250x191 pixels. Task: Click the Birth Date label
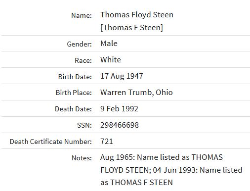[x=75, y=77]
